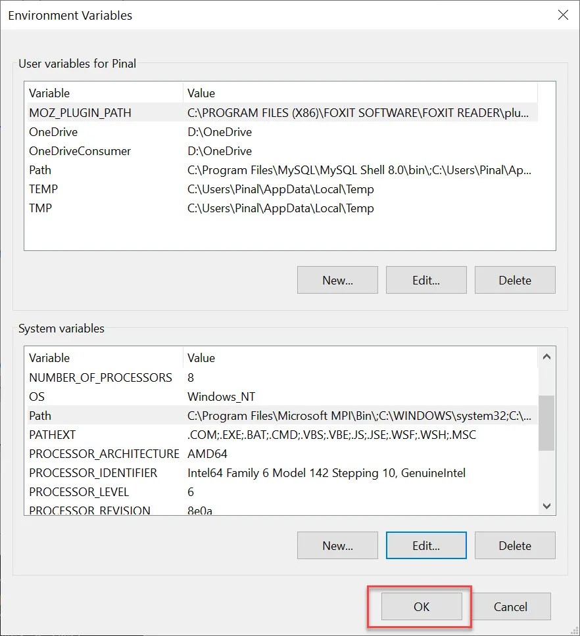
Task: Select the OS system variable
Action: 37,396
